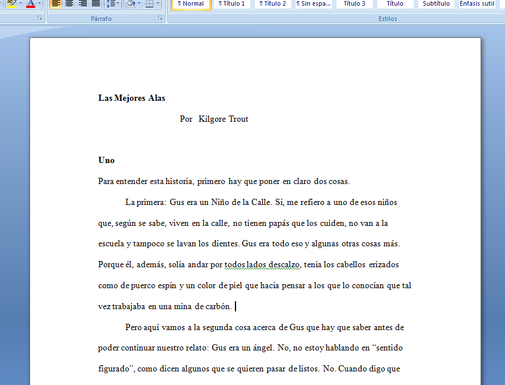Align text to the right

83,4
